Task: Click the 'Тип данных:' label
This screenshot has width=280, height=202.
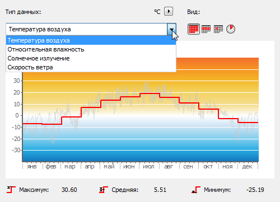Action: click(23, 12)
